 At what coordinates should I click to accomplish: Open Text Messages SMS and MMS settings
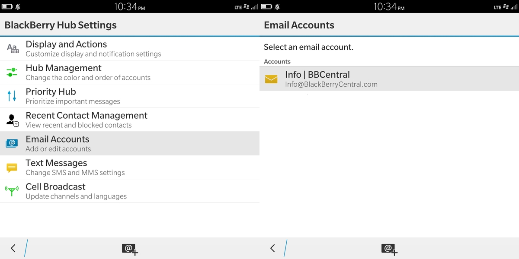click(x=130, y=167)
